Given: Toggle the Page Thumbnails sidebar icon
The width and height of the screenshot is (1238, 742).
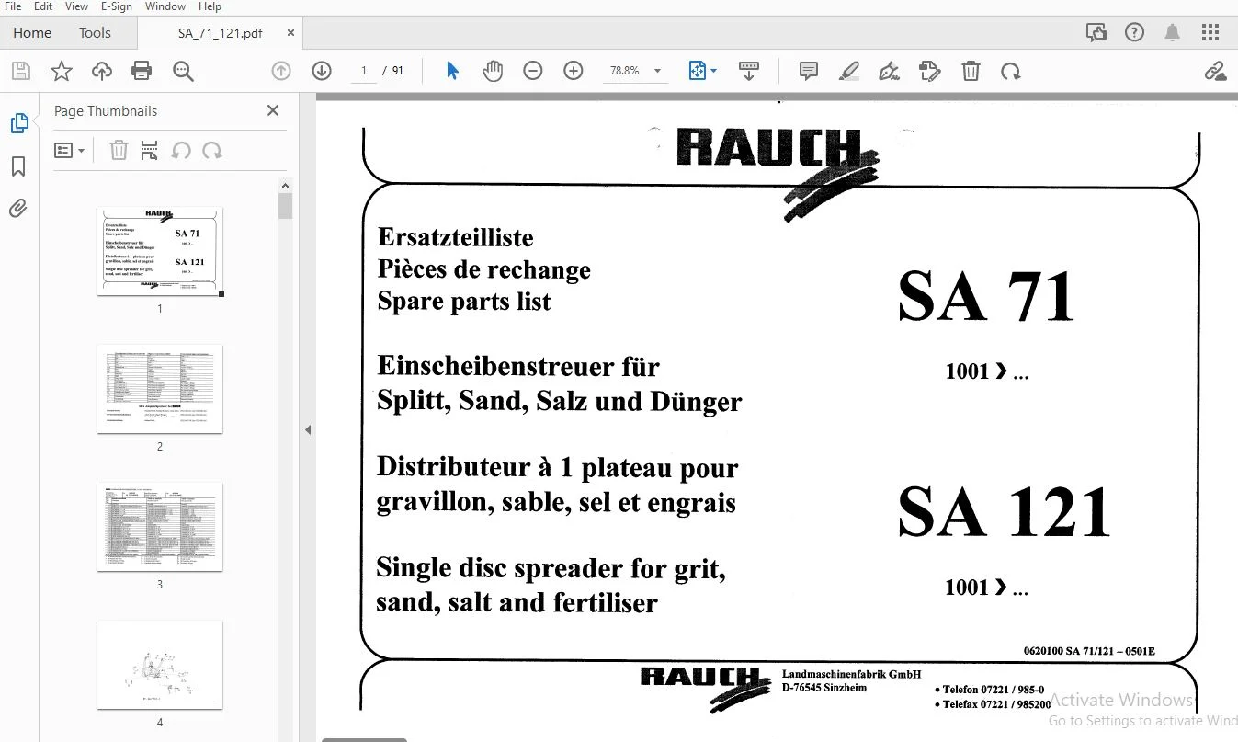Looking at the screenshot, I should click(x=18, y=123).
